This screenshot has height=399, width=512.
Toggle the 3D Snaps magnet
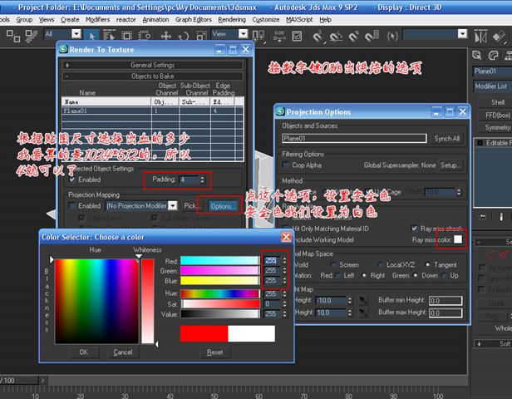318,36
